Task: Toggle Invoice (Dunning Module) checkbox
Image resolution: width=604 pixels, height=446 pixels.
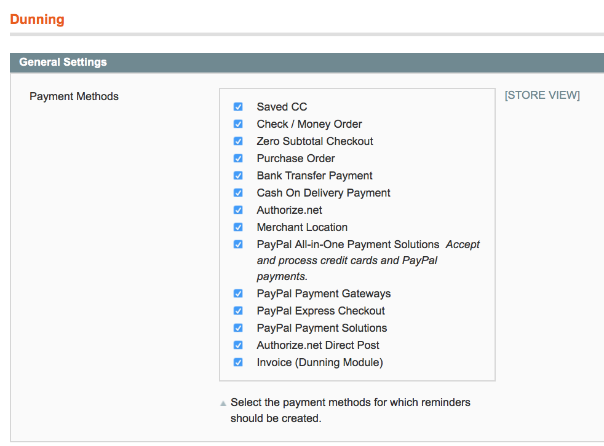Action: click(238, 362)
